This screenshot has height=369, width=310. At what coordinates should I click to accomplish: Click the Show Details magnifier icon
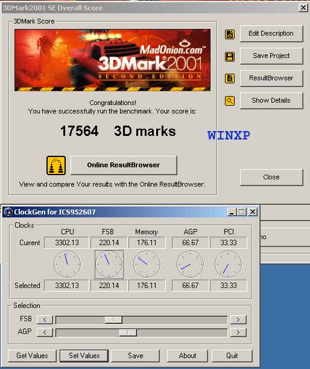[x=230, y=101]
